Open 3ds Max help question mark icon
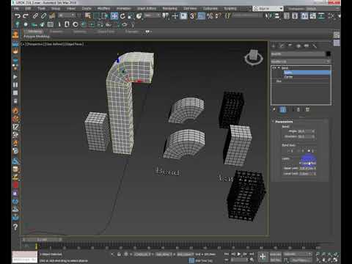The image size is (352, 264). pyautogui.click(x=15, y=227)
